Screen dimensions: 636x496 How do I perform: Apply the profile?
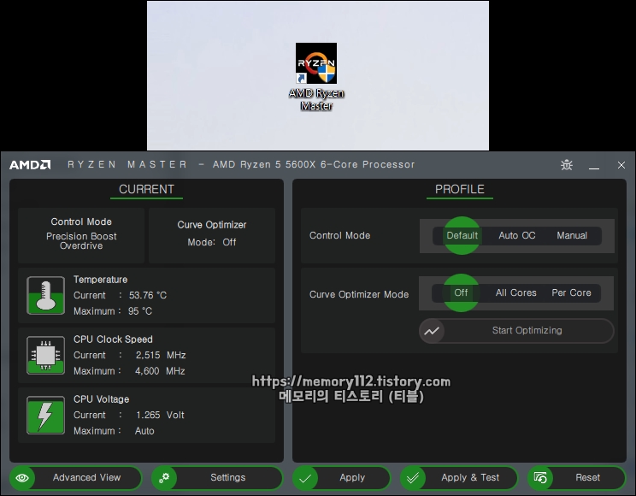point(342,478)
